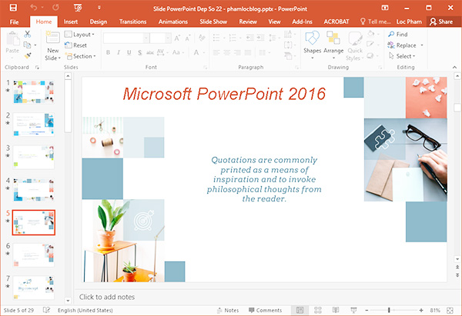This screenshot has height=316, width=462.
Task: Switch to Slide Sorter view
Action: (x=318, y=310)
